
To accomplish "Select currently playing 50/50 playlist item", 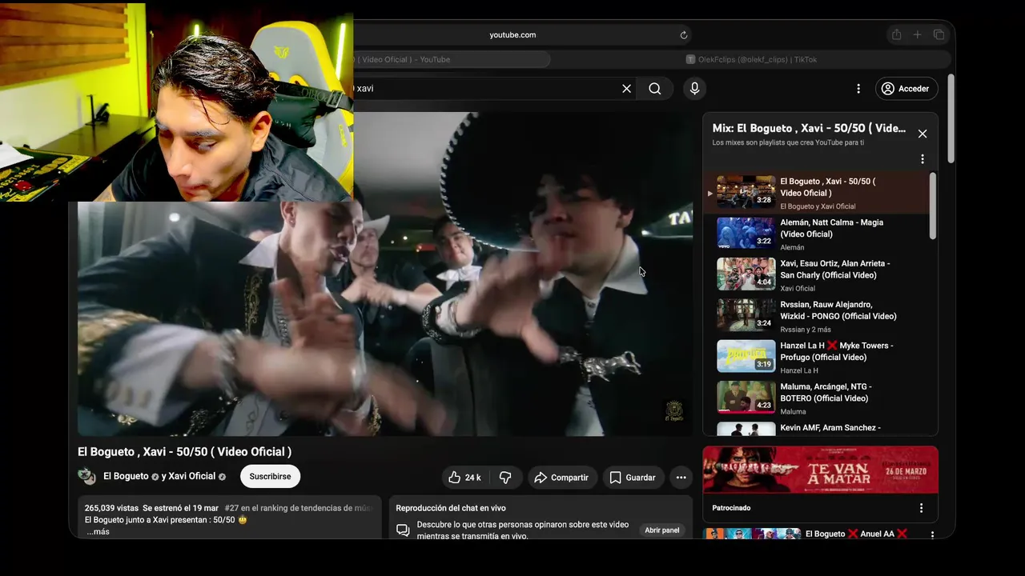I will click(x=816, y=193).
